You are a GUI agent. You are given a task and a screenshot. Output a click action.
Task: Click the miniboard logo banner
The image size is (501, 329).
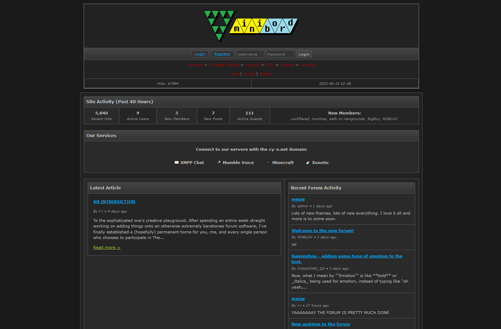[251, 26]
